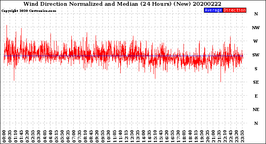
Task: Click the 17:30 time axis label
Action: (x=178, y=136)
